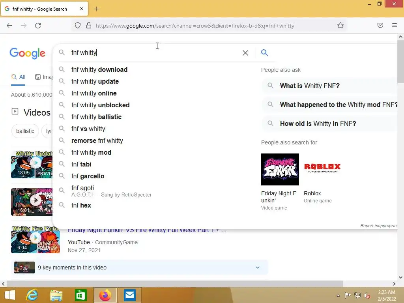Expand 9 key moments in this video

[x=140, y=267]
